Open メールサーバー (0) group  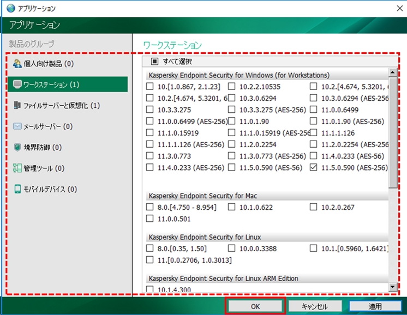pyautogui.click(x=68, y=126)
